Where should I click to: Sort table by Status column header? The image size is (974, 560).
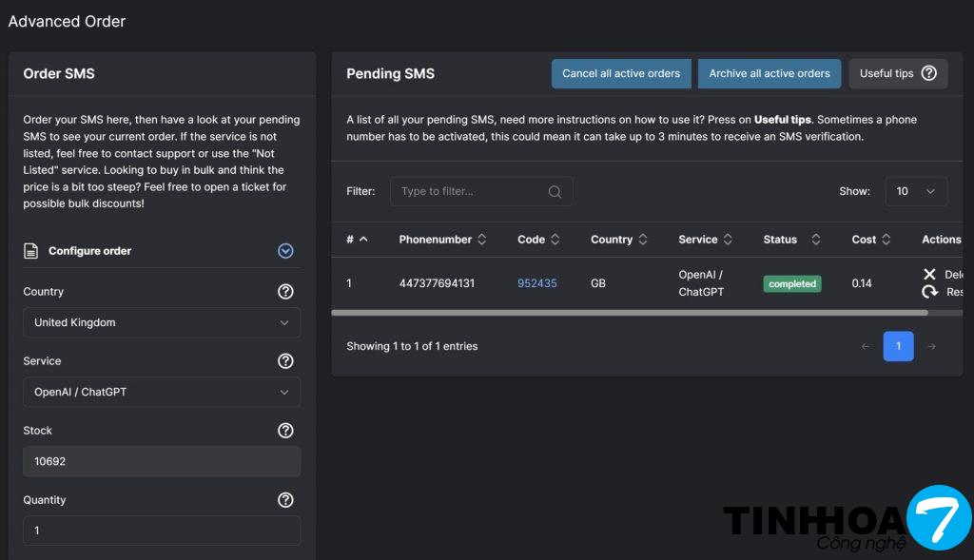pyautogui.click(x=790, y=240)
